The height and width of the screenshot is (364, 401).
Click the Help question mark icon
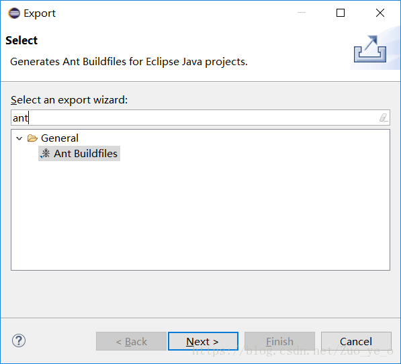[19, 340]
